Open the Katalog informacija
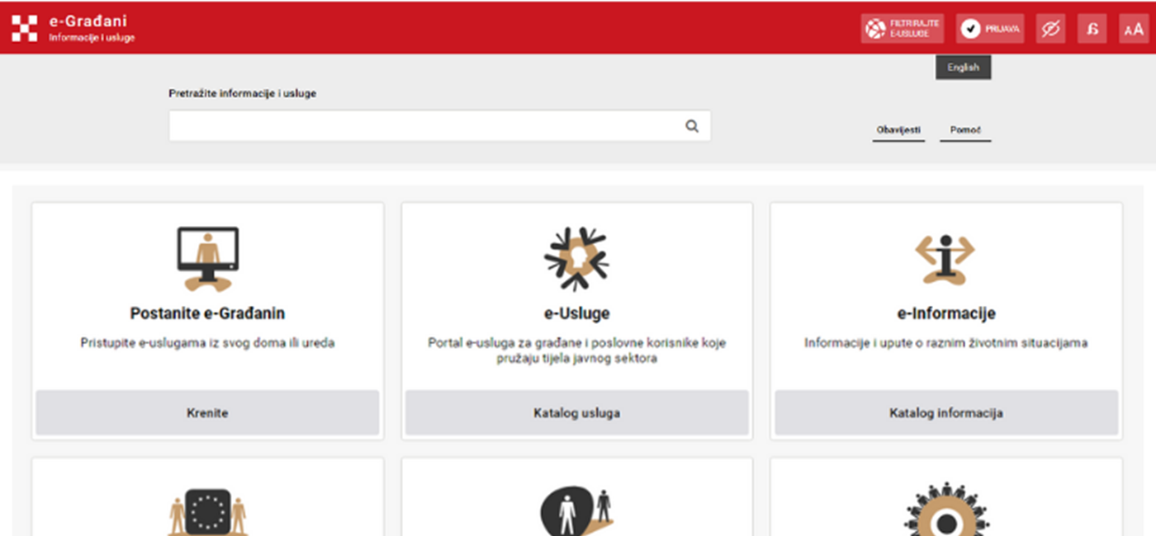The height and width of the screenshot is (536, 1156). click(946, 412)
